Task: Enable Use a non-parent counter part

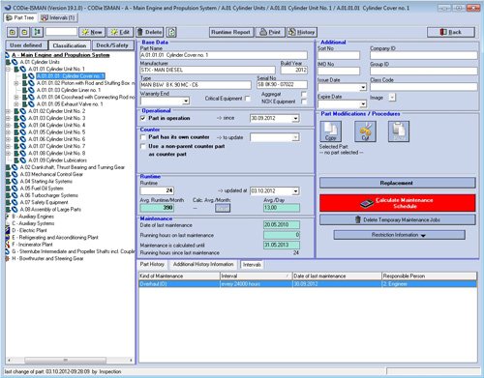Action: click(x=143, y=146)
